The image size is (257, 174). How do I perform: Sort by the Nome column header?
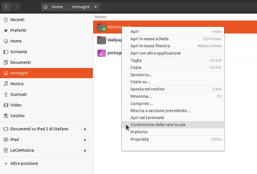click(x=101, y=17)
